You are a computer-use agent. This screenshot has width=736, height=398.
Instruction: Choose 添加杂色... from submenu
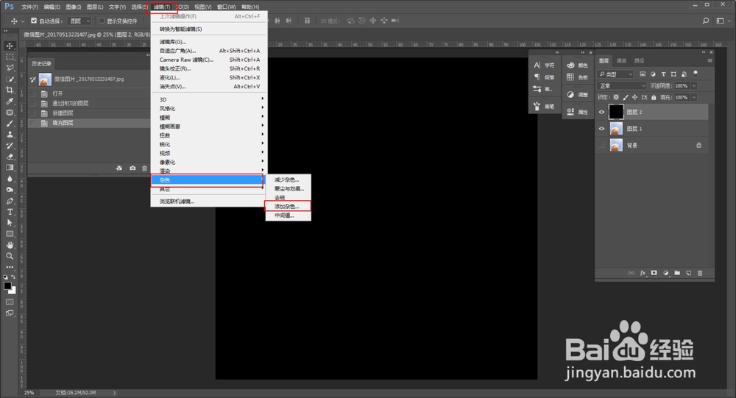pyautogui.click(x=289, y=207)
